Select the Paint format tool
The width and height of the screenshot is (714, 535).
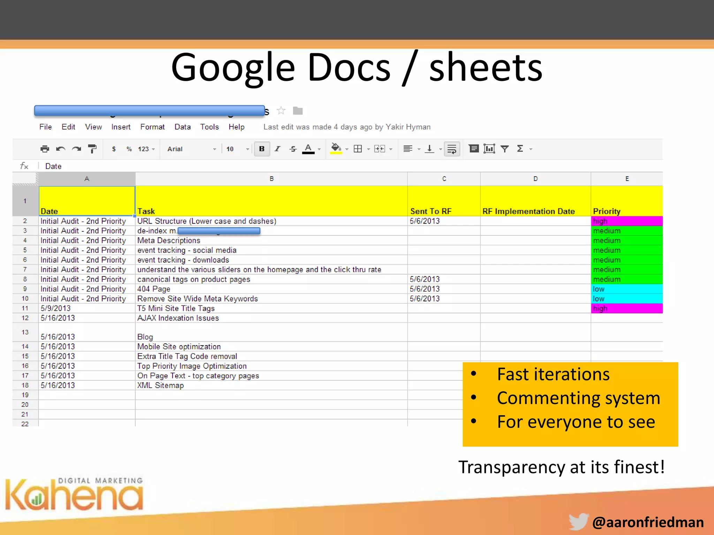pyautogui.click(x=92, y=149)
